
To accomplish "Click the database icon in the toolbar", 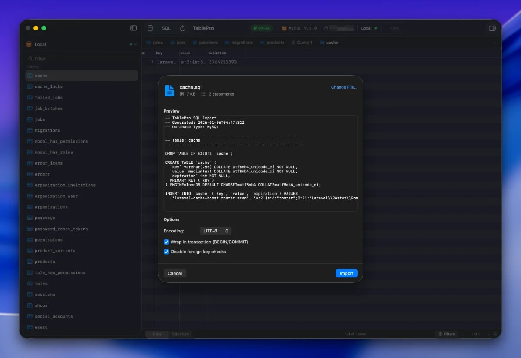I will (150, 28).
